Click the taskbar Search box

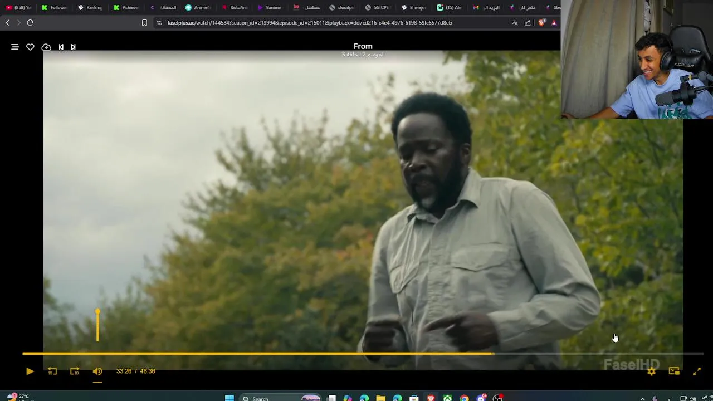[x=281, y=398]
